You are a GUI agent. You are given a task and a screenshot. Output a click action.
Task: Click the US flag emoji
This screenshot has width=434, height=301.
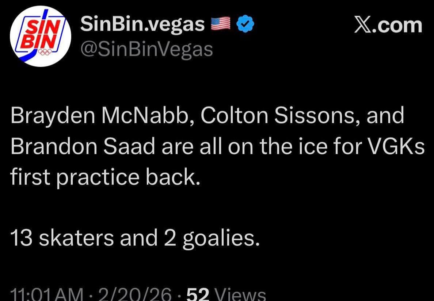click(221, 24)
